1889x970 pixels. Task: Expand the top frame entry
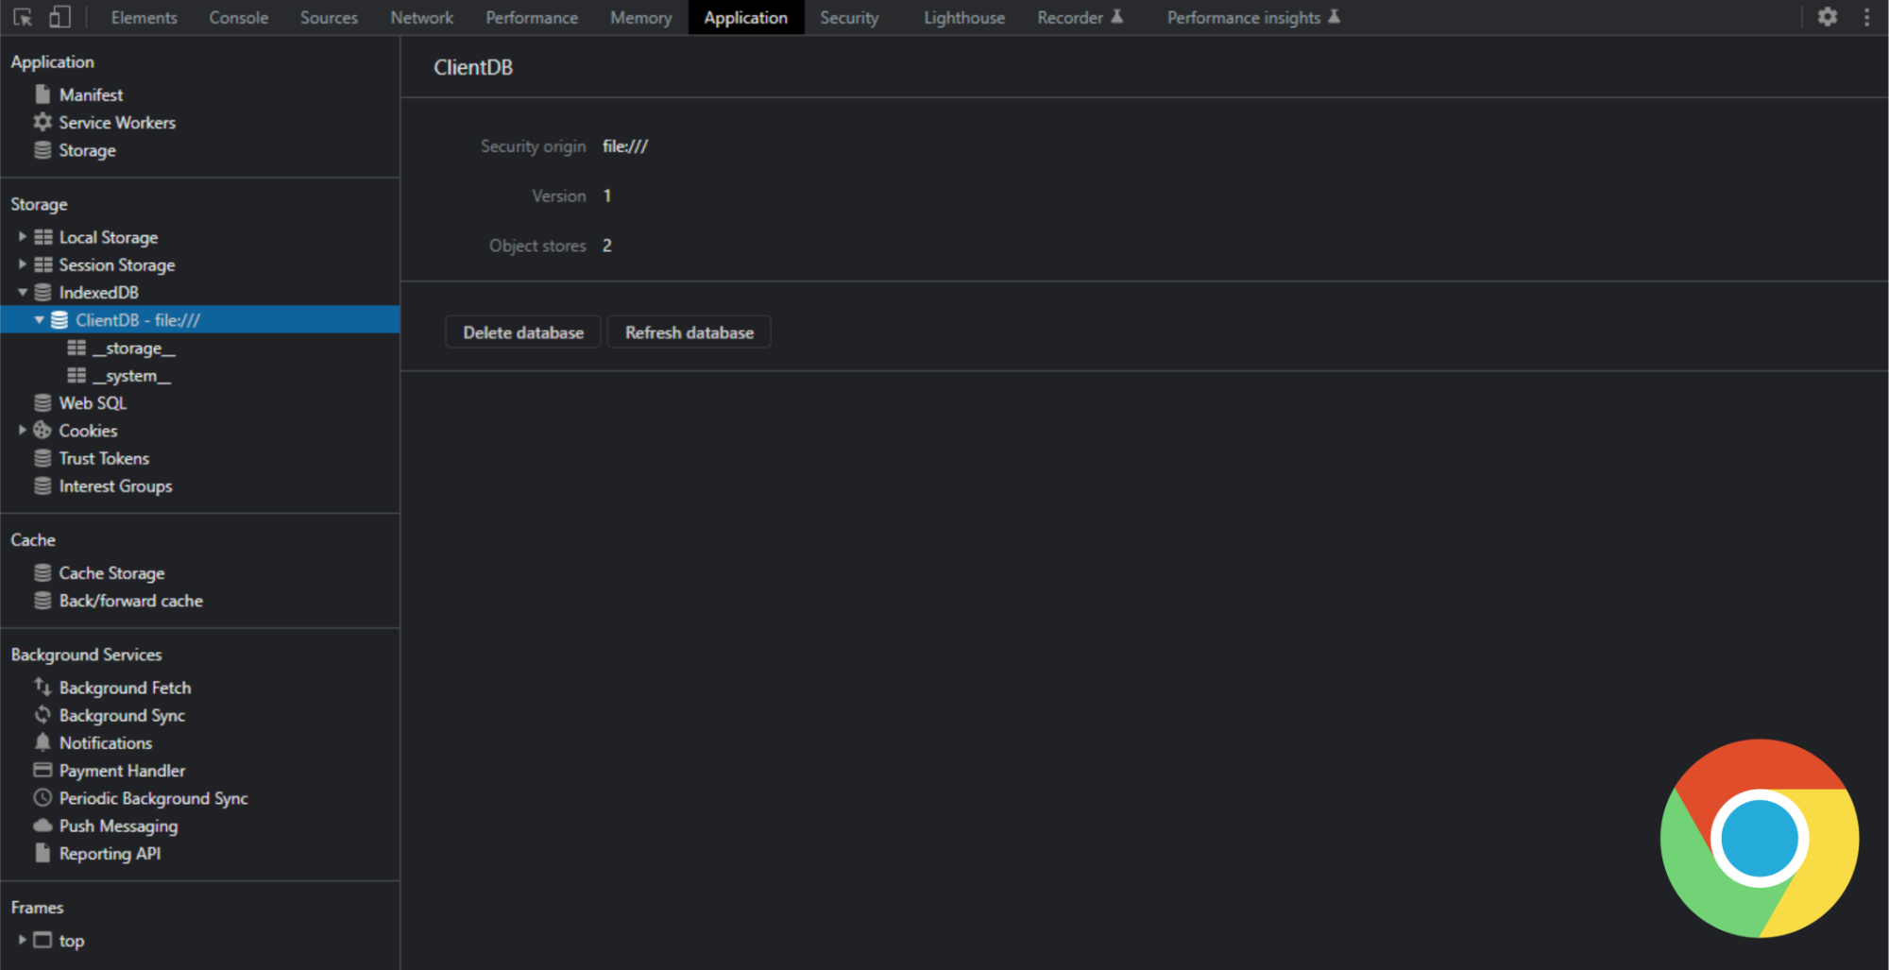22,940
